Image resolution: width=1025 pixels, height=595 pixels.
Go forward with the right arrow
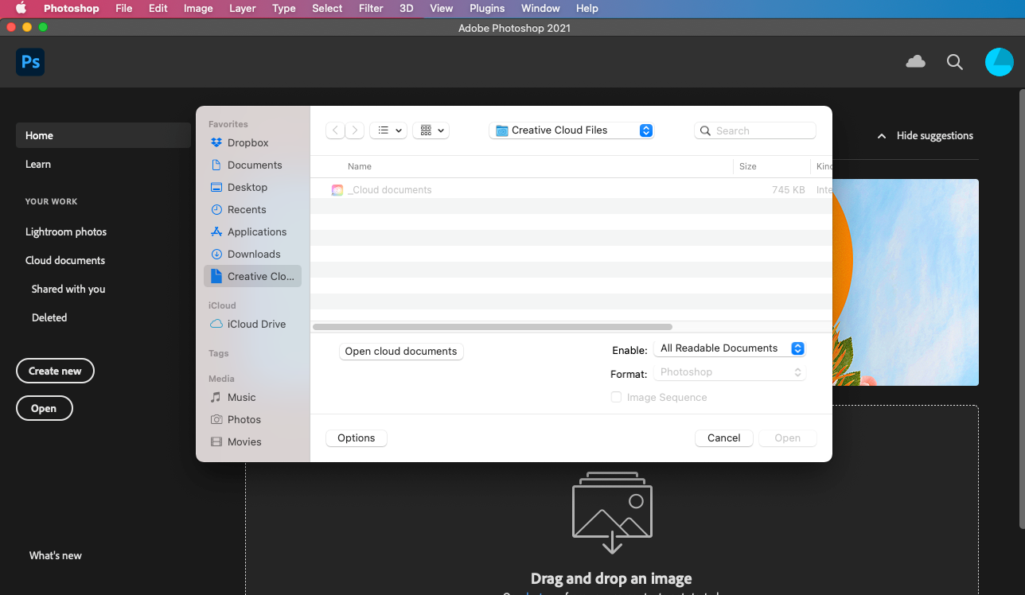click(x=354, y=130)
